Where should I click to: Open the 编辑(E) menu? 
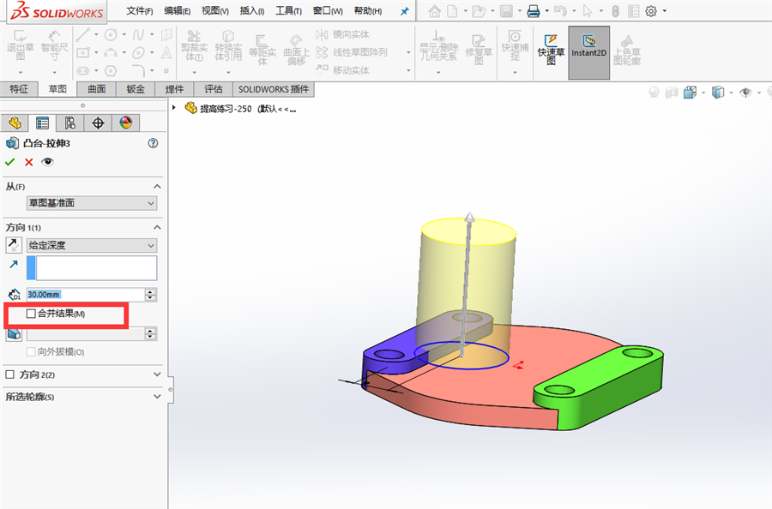[178, 11]
